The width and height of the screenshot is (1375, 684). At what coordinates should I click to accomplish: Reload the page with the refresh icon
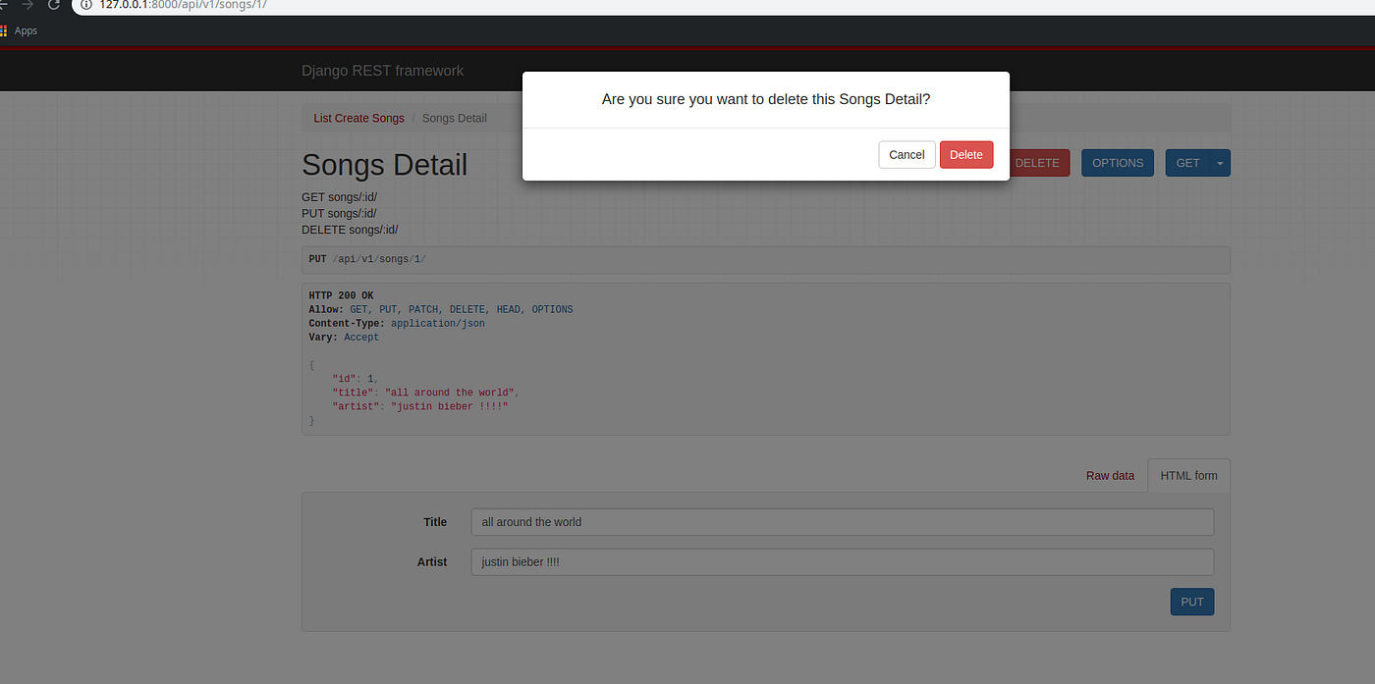click(54, 5)
